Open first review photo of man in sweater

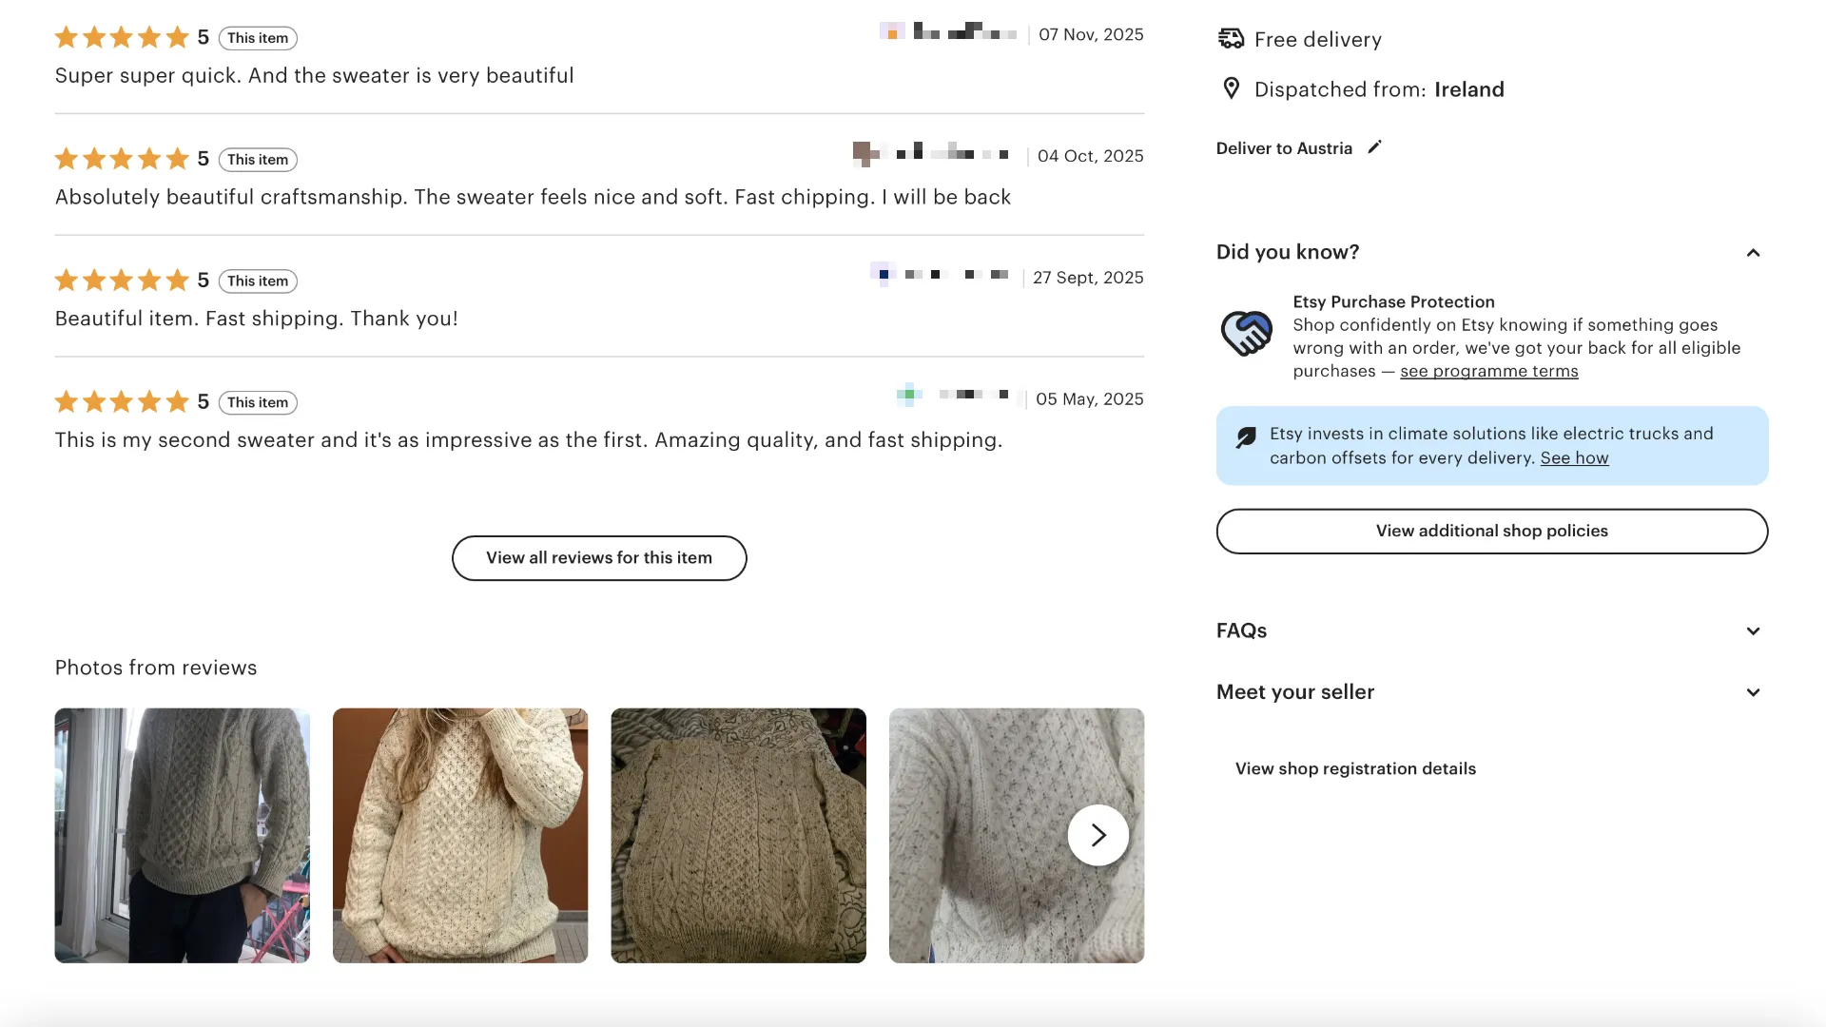click(183, 835)
